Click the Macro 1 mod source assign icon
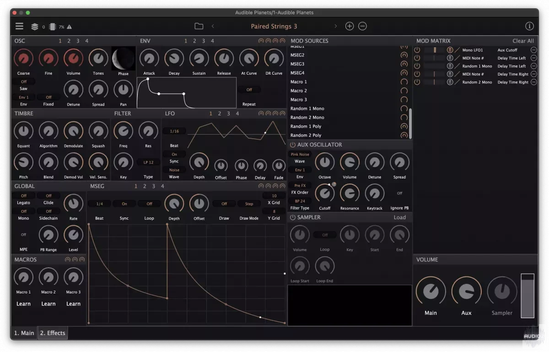Screen dimensions: 549x352 404,82
